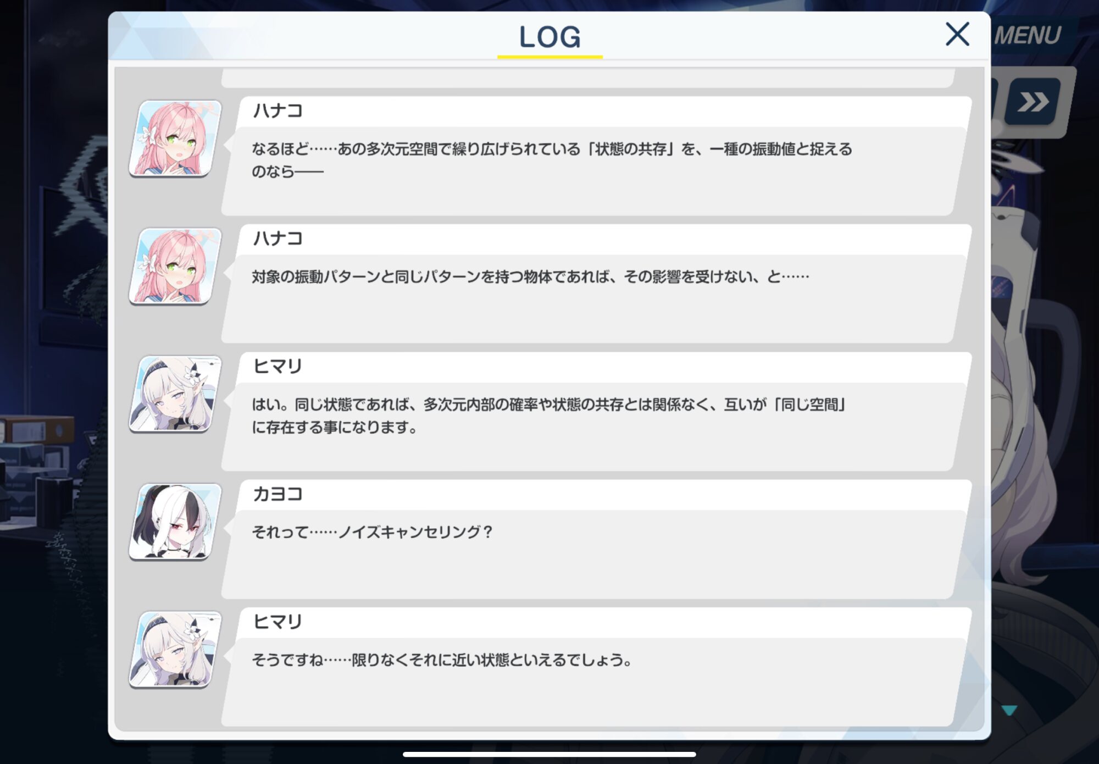
Task: Select Hanako's 'なるほど' dialogue entry
Action: pos(596,156)
